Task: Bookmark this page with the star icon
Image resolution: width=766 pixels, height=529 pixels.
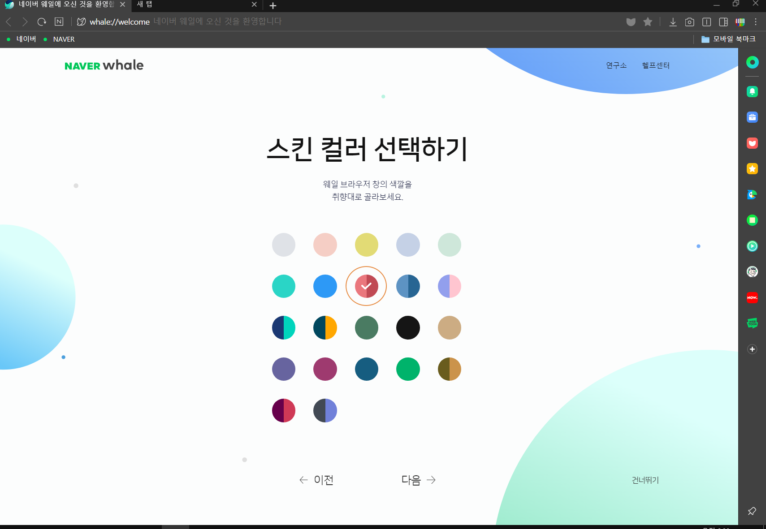Action: tap(647, 22)
